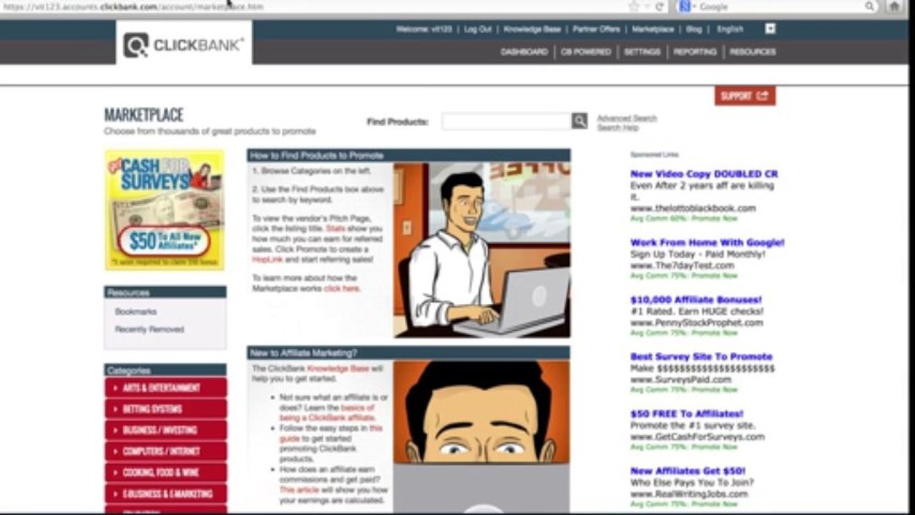The height and width of the screenshot is (515, 915).
Task: Open the red Knowledge Base link in article
Action: [x=338, y=368]
